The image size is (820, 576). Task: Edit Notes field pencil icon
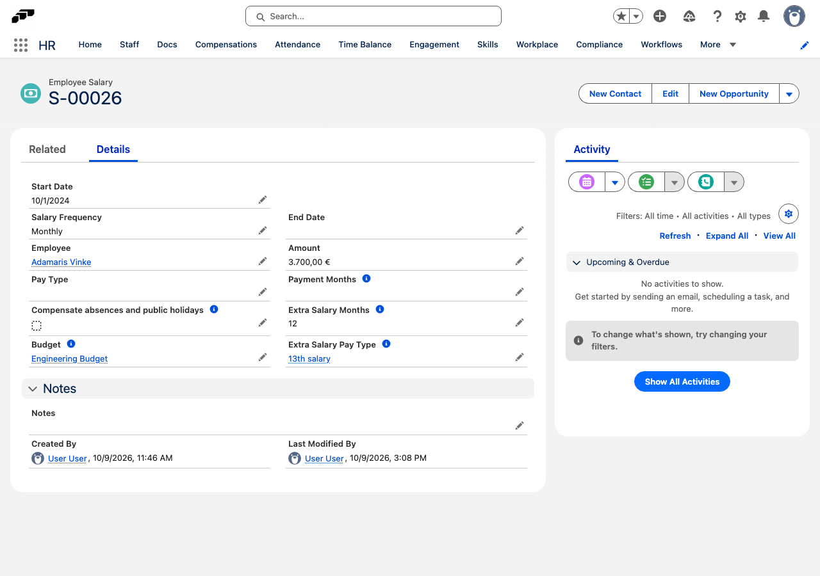click(x=520, y=426)
